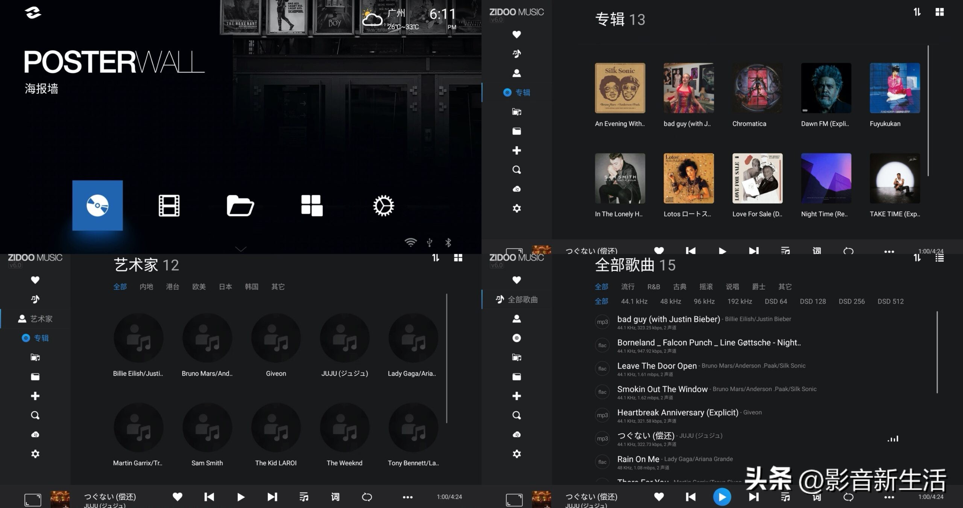Open more options dots in 艺术家 screen bar
Screen dimensions: 963x508
pyautogui.click(x=408, y=497)
